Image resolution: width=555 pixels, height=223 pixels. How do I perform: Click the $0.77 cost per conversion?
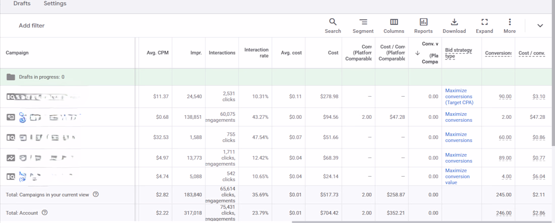click(539, 158)
